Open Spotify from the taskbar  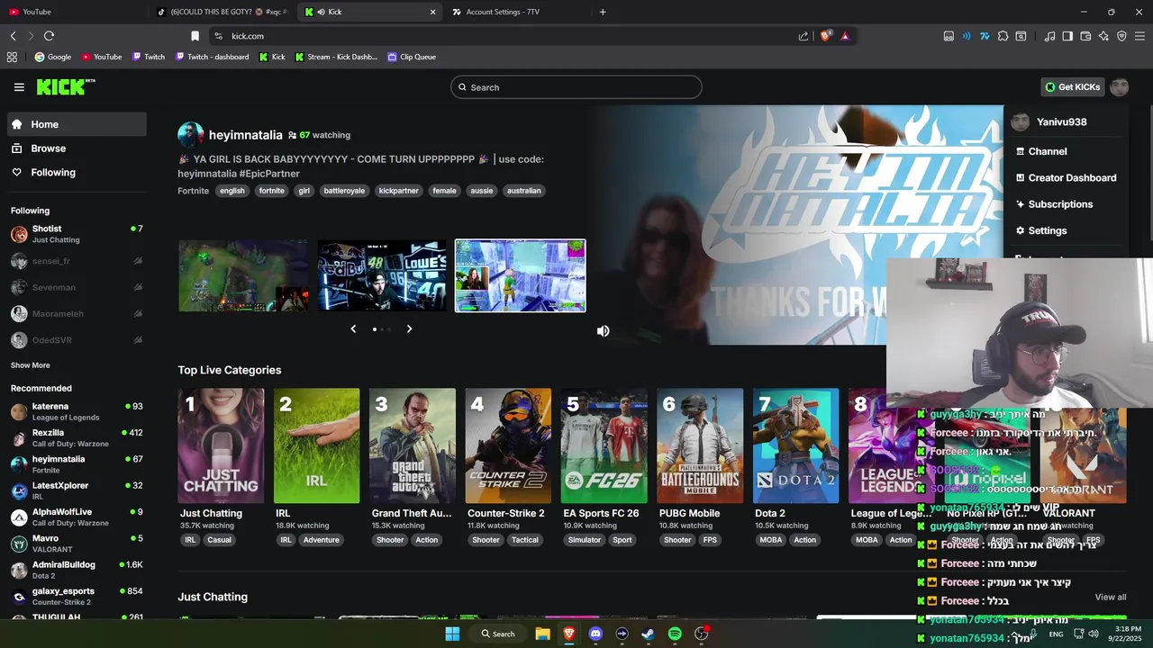click(x=675, y=634)
